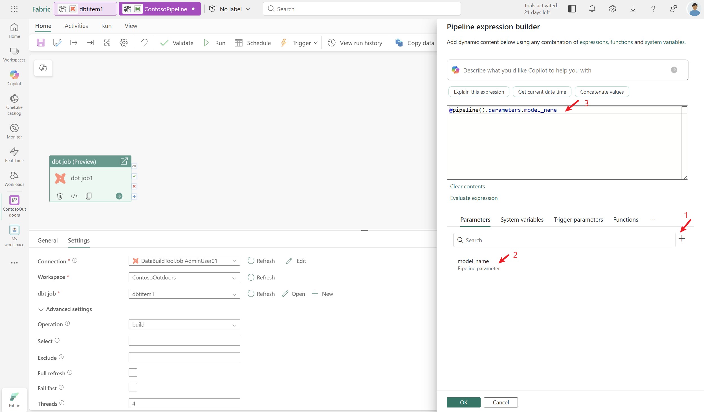
Task: Click the Threads input field
Action: point(184,404)
